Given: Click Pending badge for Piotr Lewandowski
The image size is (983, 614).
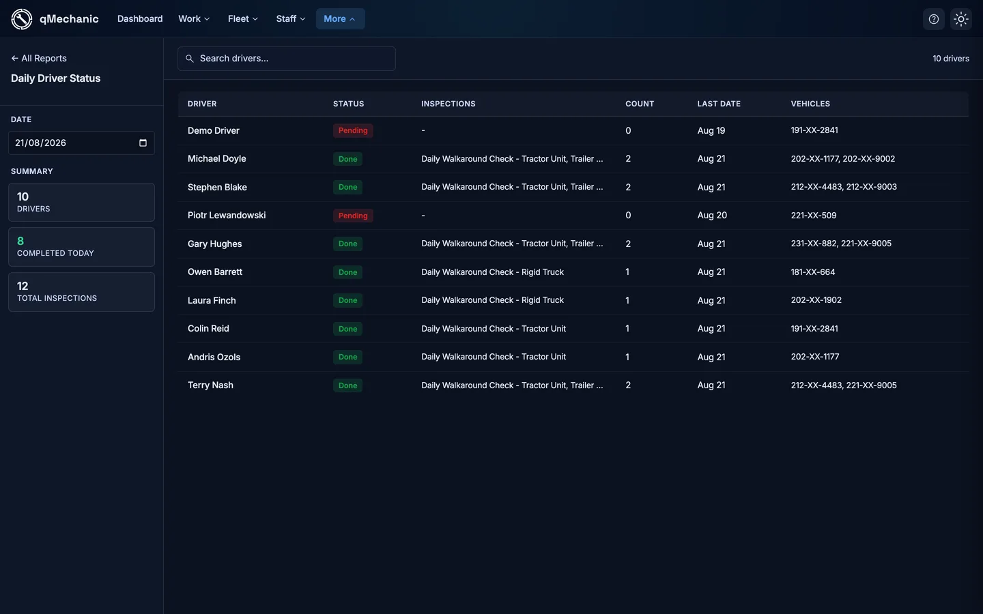Looking at the screenshot, I should pos(353,216).
